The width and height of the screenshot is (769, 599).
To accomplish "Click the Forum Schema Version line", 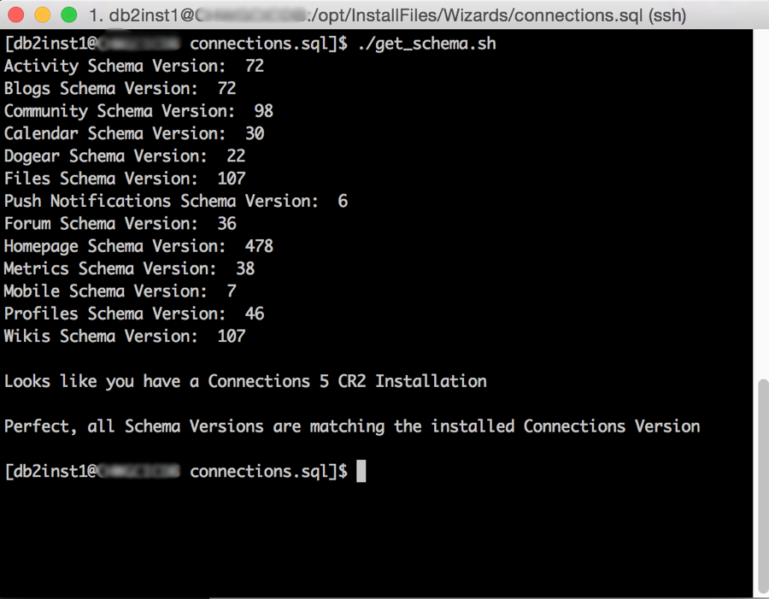I will click(x=120, y=224).
